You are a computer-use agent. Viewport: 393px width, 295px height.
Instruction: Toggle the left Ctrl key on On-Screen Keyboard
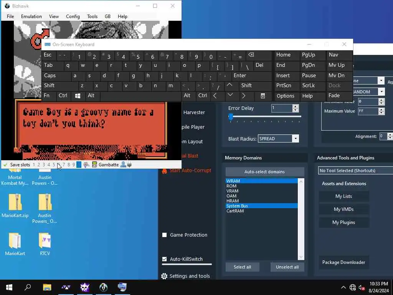coord(64,96)
